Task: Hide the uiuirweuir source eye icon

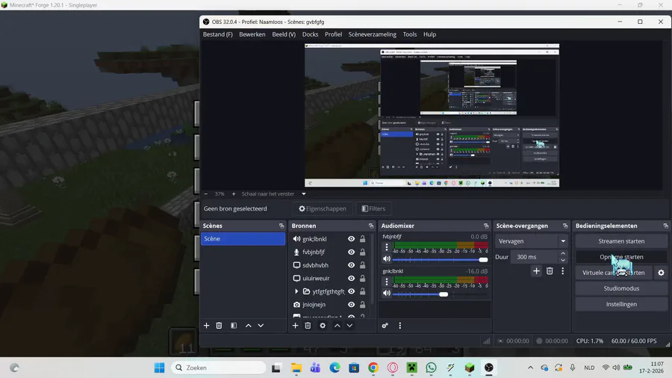Action: 351,278
